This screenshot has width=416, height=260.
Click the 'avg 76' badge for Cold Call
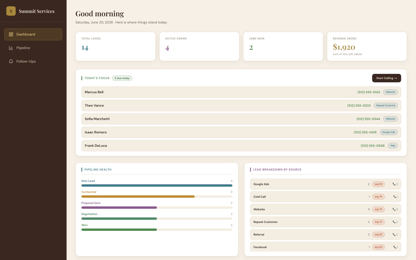[x=378, y=197]
